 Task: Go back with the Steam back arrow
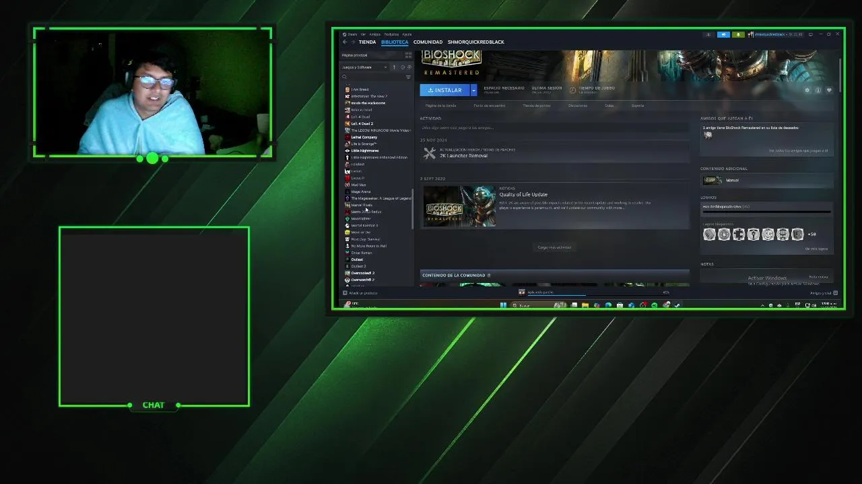pyautogui.click(x=345, y=42)
